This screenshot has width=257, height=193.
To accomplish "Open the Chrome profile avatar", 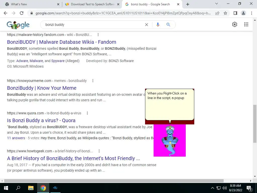I will (x=243, y=13).
